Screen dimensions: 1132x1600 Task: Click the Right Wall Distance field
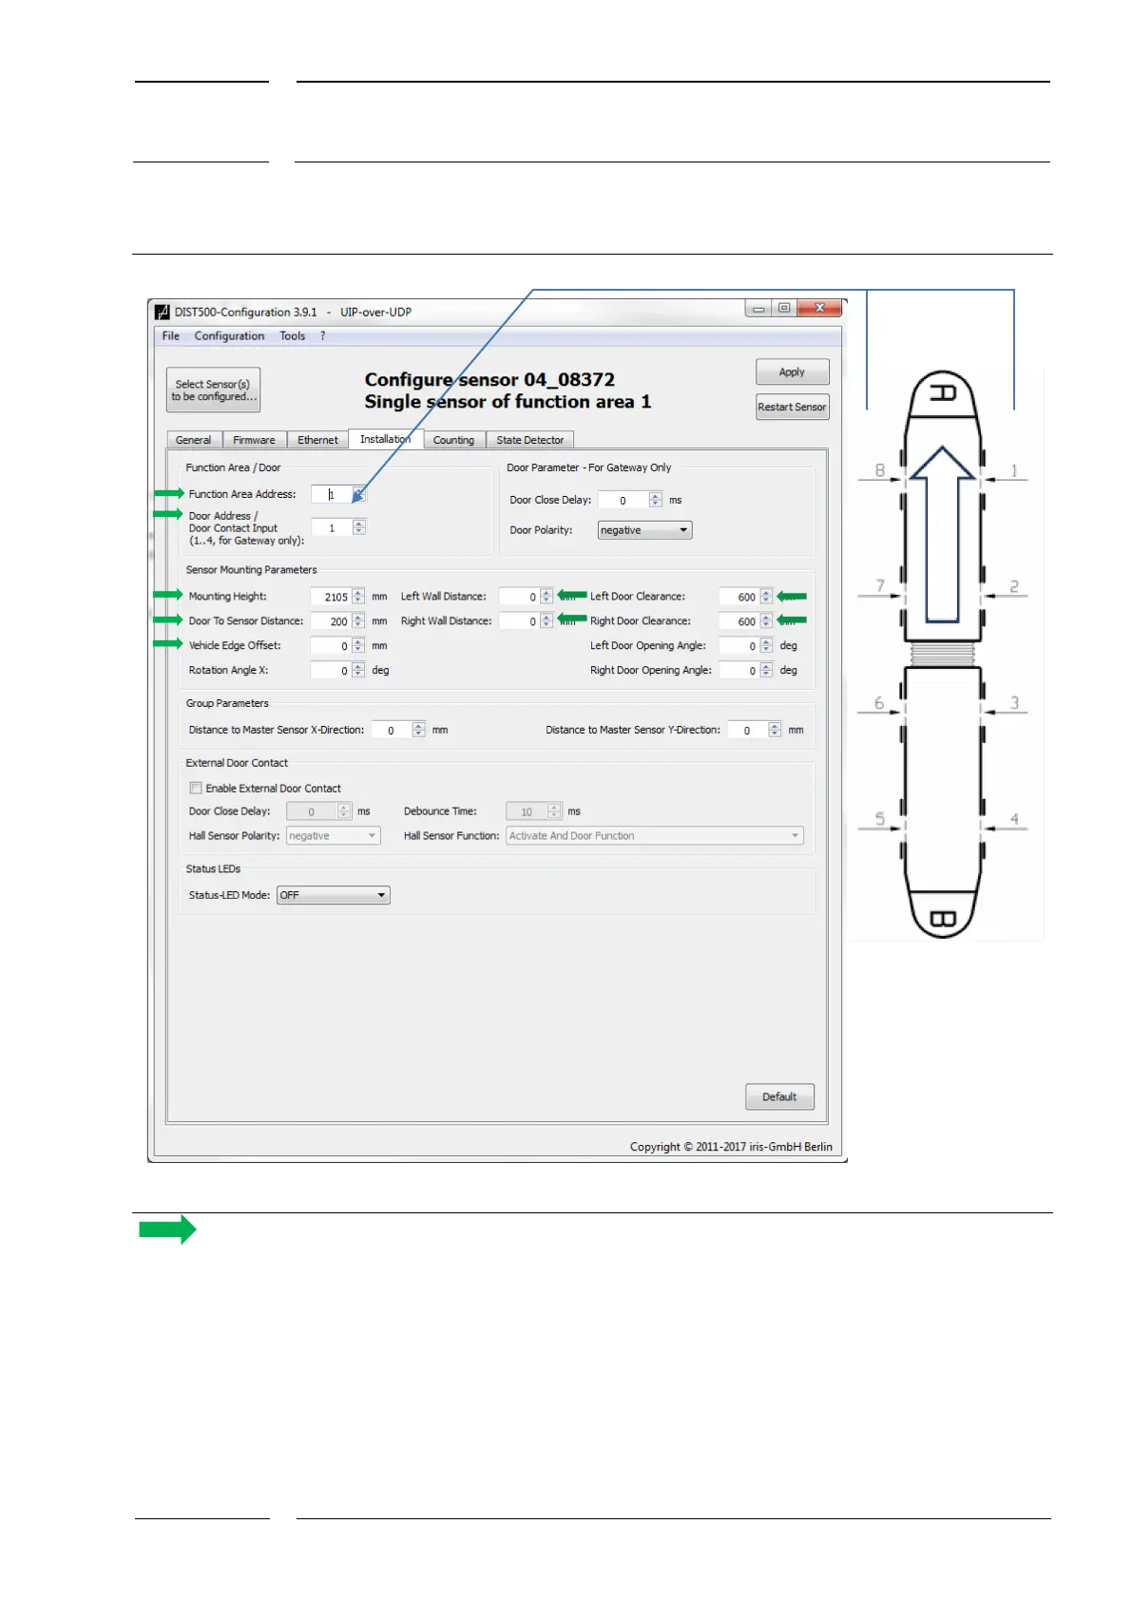tap(520, 621)
